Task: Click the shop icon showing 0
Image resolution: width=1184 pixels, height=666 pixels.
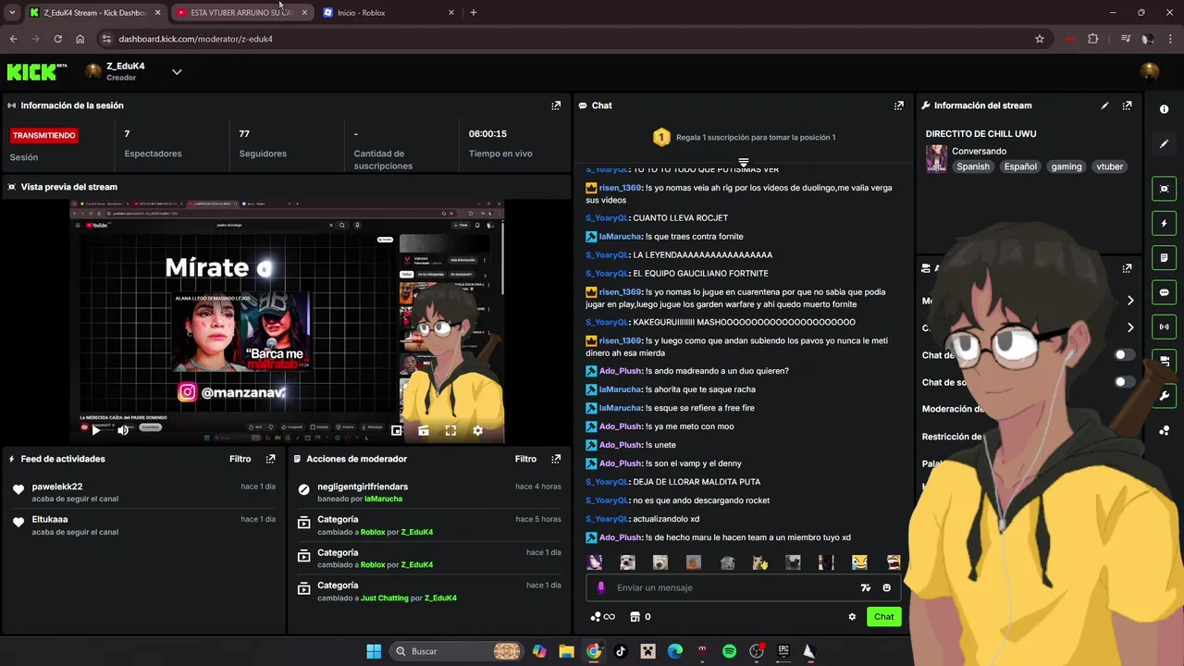Action: [x=640, y=617]
